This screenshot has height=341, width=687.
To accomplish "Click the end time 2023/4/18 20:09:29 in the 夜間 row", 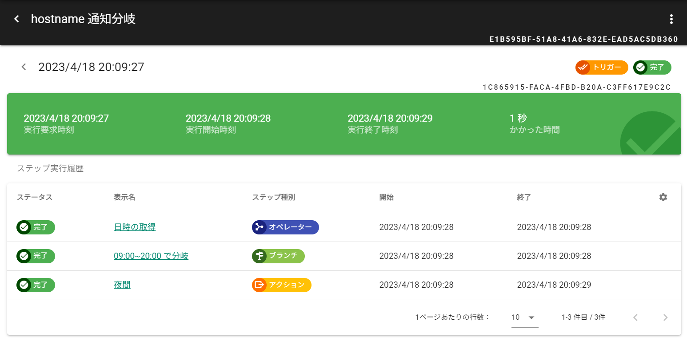I will point(554,285).
